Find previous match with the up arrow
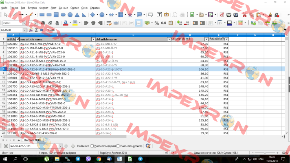Image resolution: width=290 pixels, height=163 pixels. click(66, 146)
